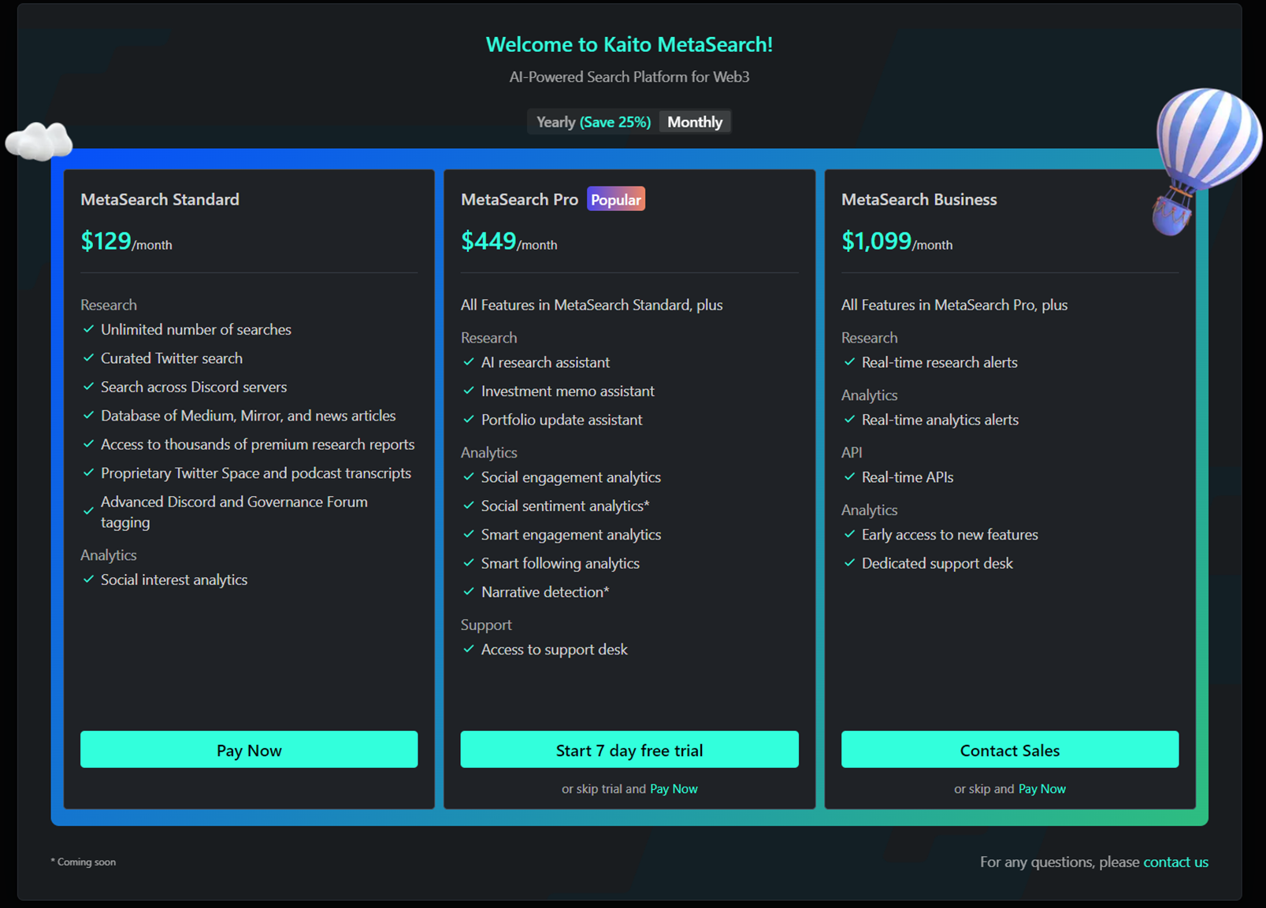Click the MetaSearch Business plan title

(x=919, y=199)
